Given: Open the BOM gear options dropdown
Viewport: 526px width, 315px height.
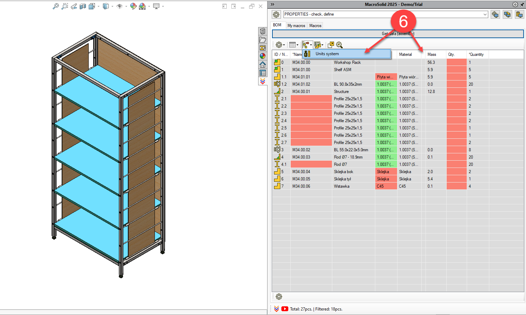Looking at the screenshot, I should pos(280,45).
